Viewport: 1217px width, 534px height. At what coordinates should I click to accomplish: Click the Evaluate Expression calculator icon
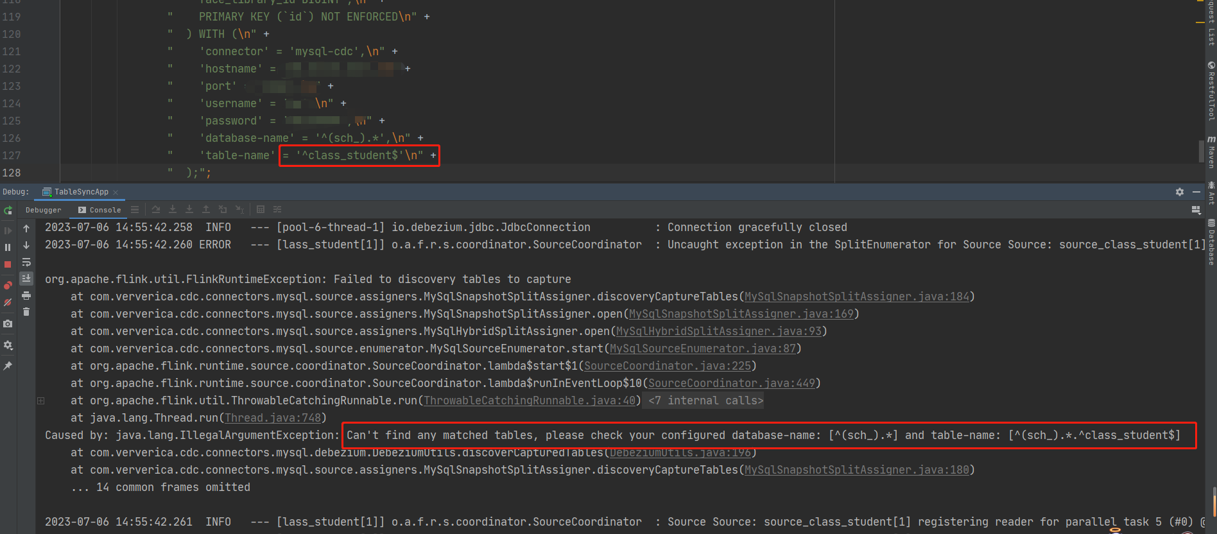tap(261, 210)
